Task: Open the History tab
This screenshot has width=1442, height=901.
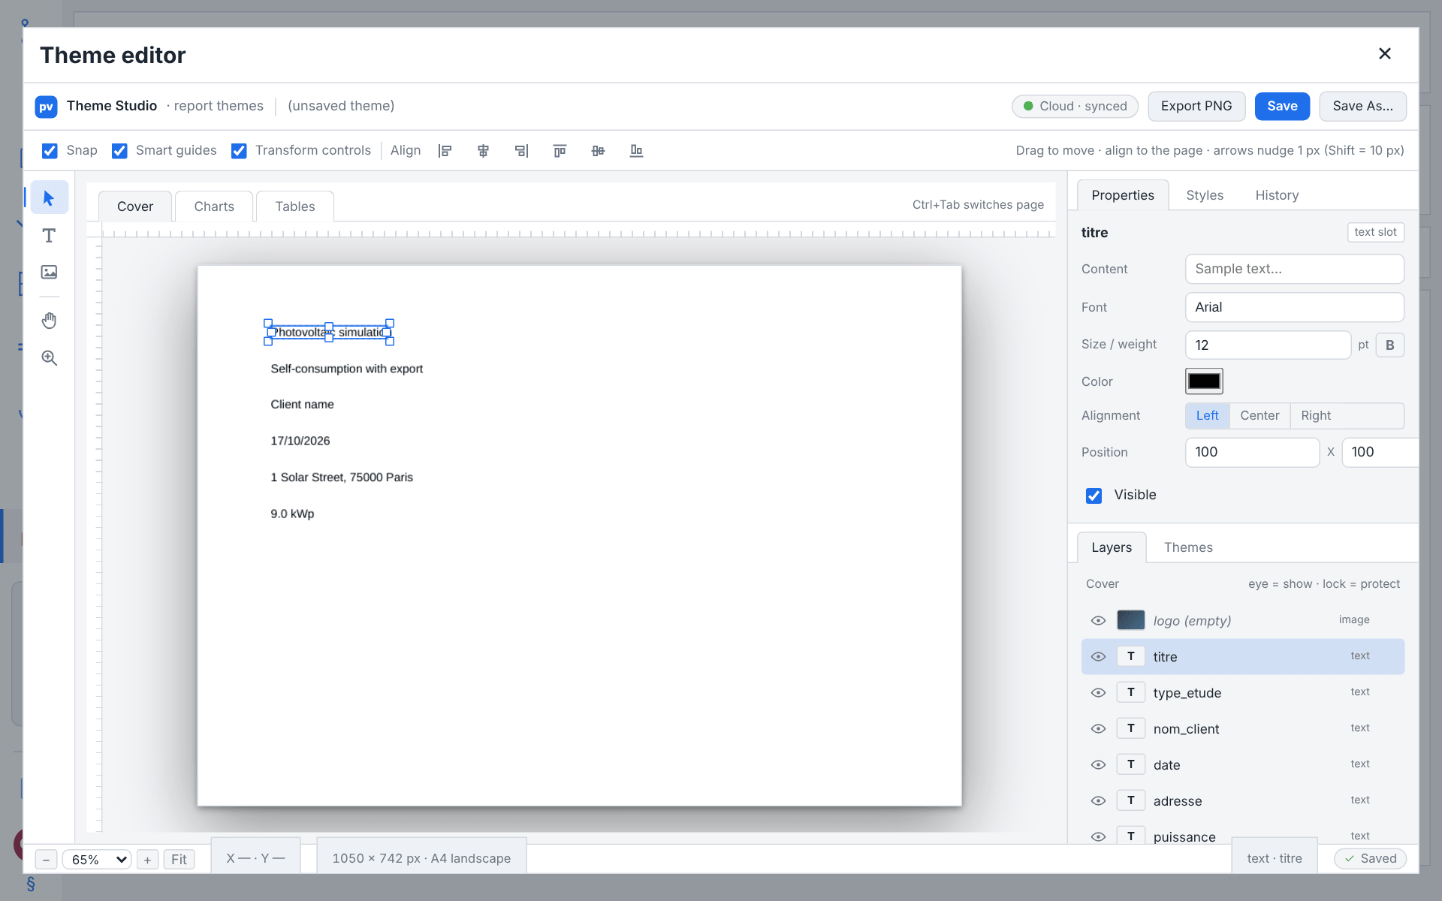Action: tap(1277, 195)
